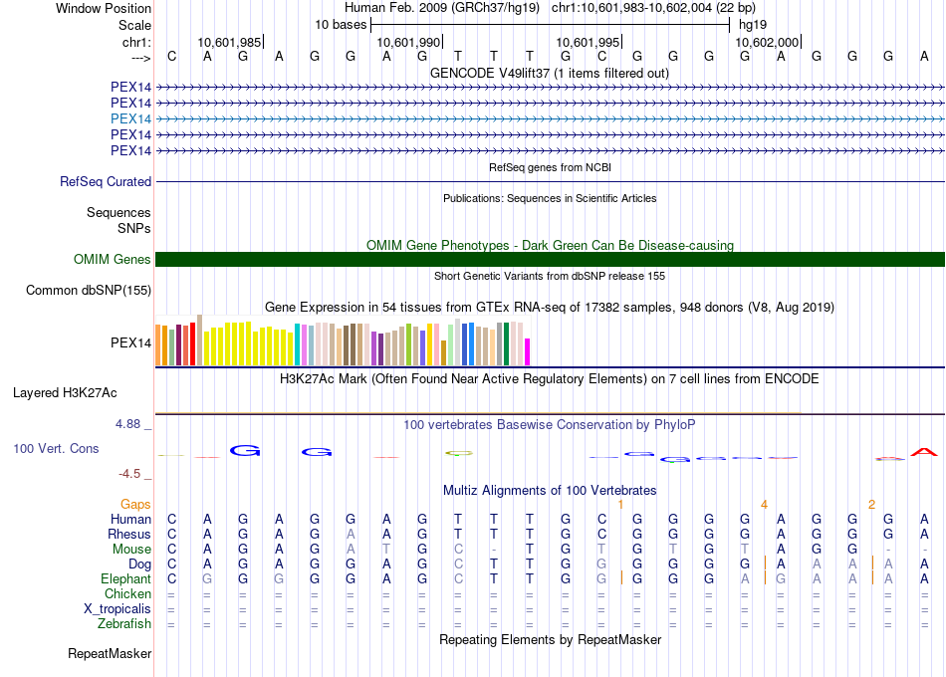This screenshot has height=677, width=946.
Task: Click the magenta bar ending the GTEx chart
Action: coord(528,351)
